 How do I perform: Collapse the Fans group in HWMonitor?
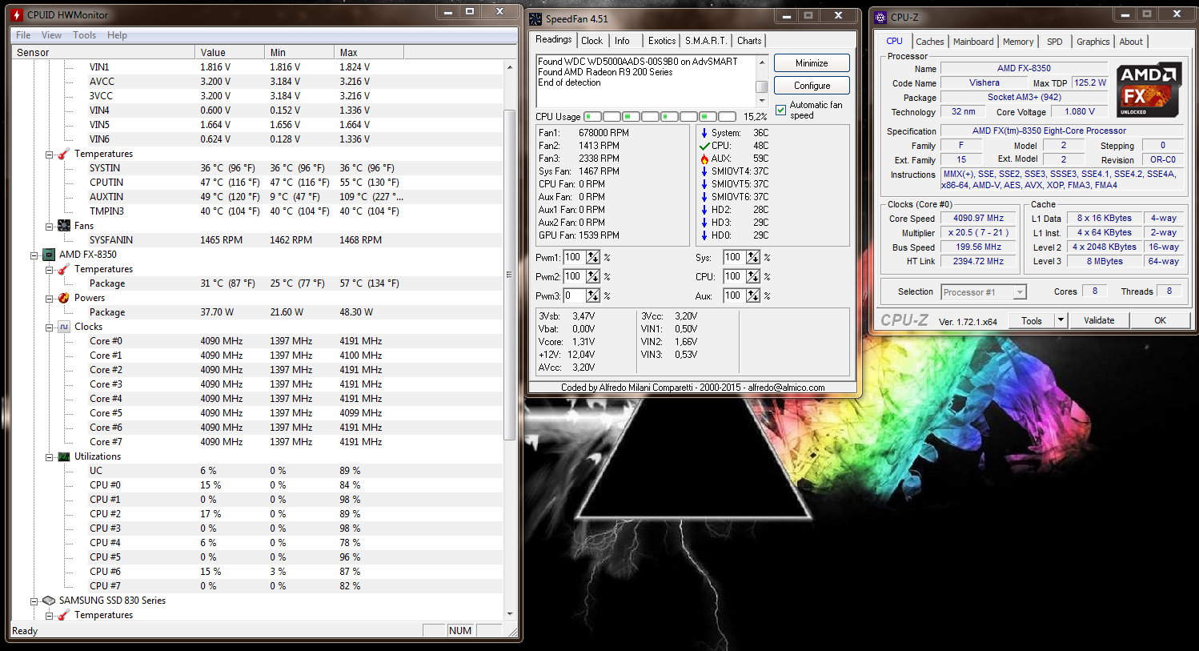pyautogui.click(x=49, y=226)
